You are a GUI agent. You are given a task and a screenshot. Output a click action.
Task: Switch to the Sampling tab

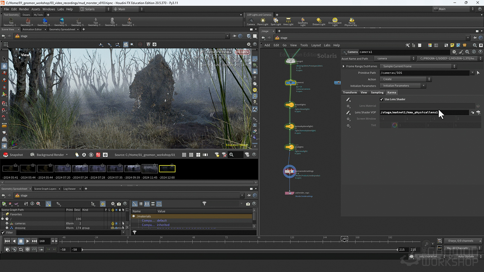click(x=377, y=93)
